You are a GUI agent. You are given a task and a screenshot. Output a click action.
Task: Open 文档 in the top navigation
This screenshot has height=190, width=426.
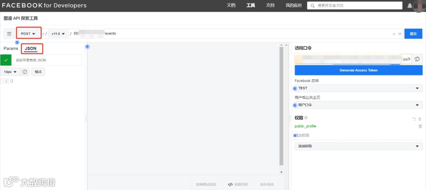pos(231,6)
